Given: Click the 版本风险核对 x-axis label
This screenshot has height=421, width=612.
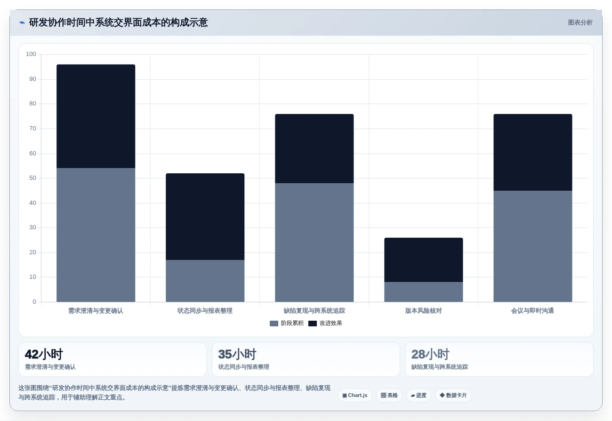Looking at the screenshot, I should (424, 311).
